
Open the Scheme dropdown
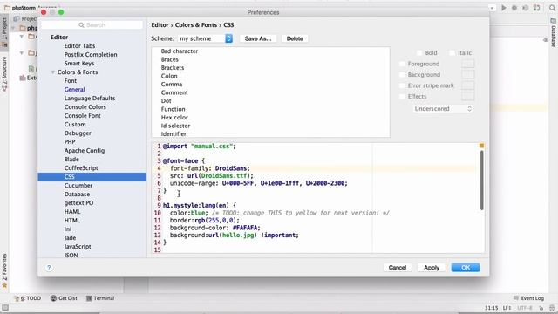coord(206,38)
